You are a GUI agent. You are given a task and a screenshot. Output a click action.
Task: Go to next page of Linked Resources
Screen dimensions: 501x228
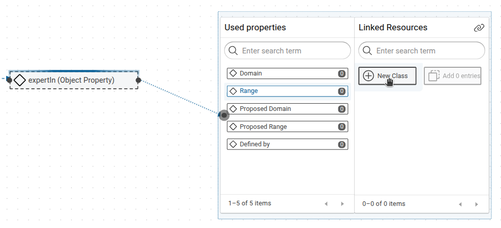click(x=477, y=204)
